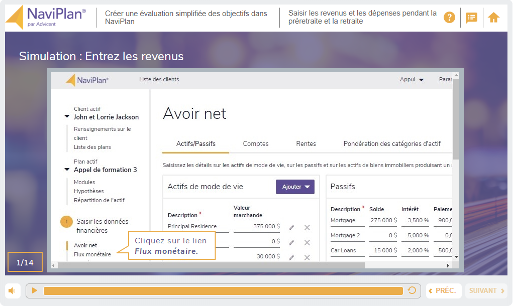This screenshot has height=306, width=513.
Task: Click the Car Loans description field
Action: [x=348, y=250]
